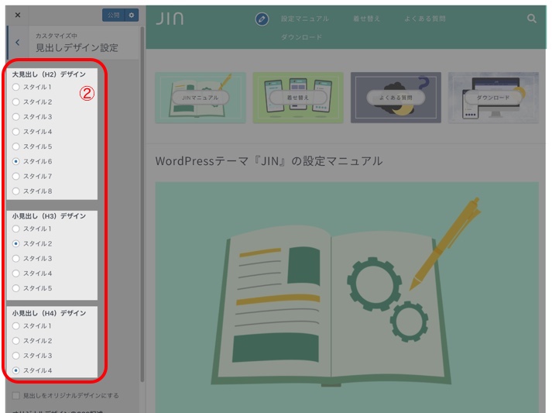
Task: Click the customizer panel scrollbar
Action: [142, 205]
